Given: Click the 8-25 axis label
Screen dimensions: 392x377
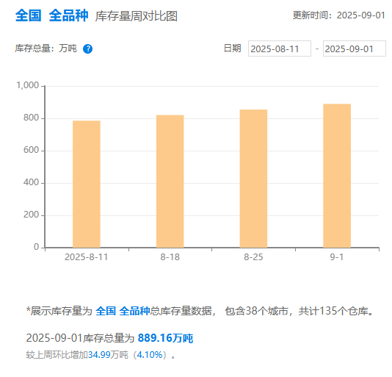Looking at the screenshot, I should pyautogui.click(x=253, y=257).
